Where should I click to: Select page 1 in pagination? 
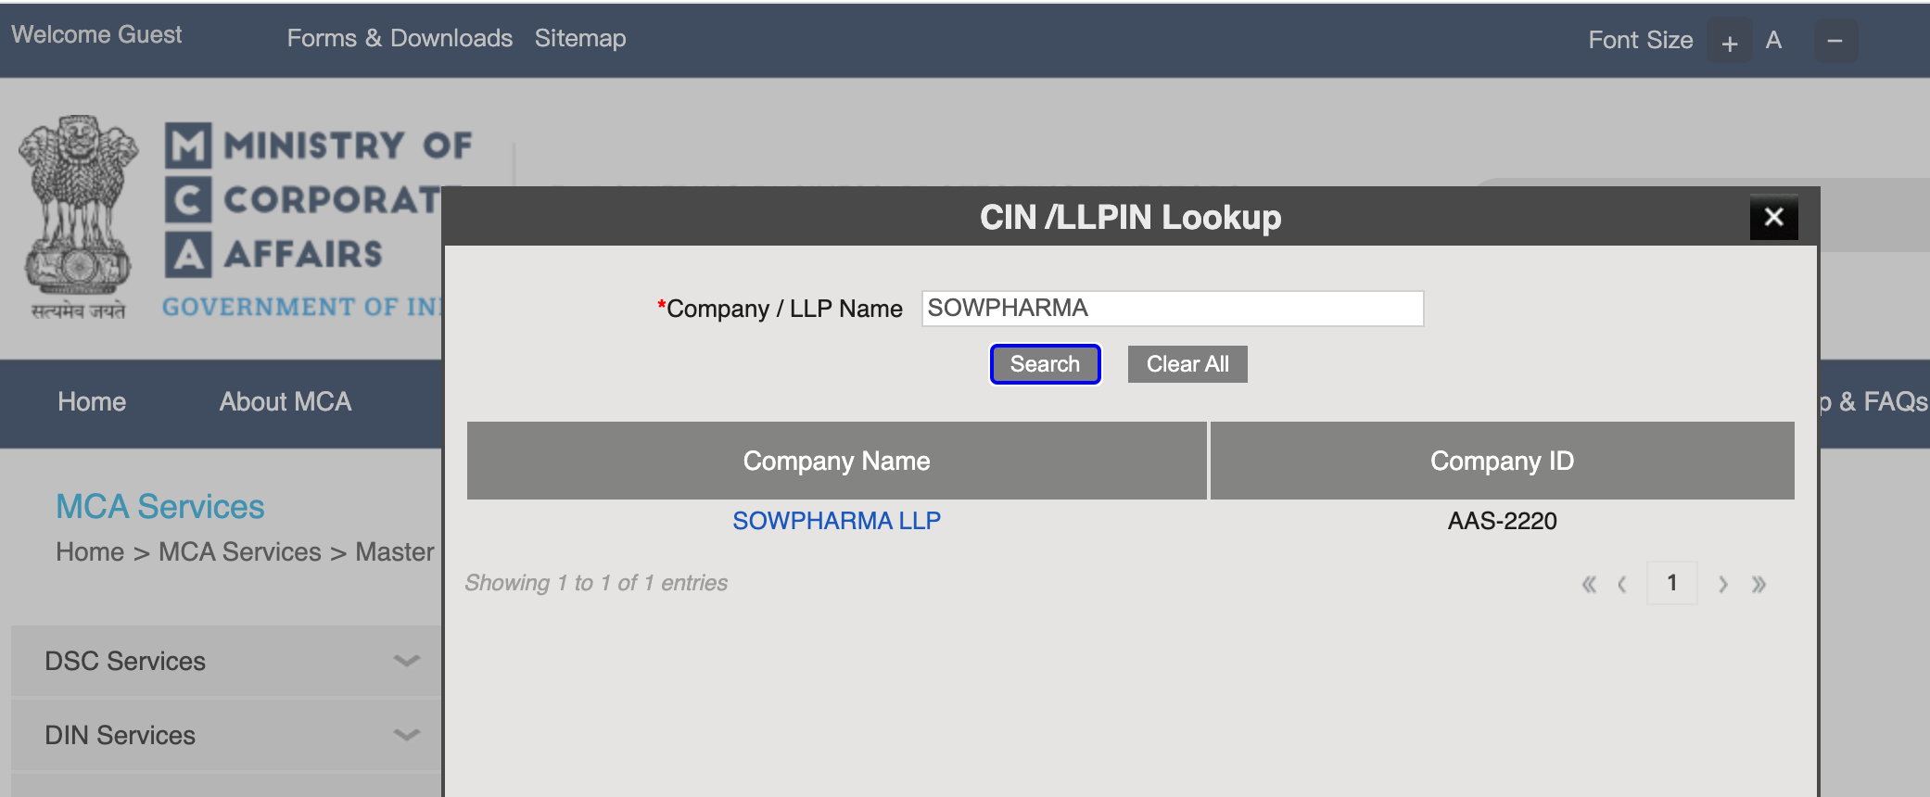[1671, 583]
